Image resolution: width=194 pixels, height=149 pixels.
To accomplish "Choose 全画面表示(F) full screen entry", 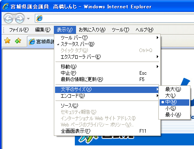I will tap(107, 131).
